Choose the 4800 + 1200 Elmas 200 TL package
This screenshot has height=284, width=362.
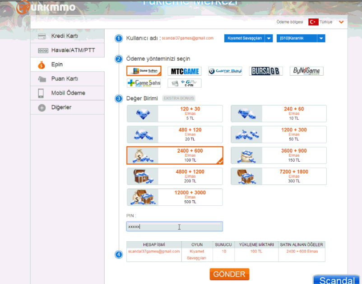pyautogui.click(x=175, y=176)
